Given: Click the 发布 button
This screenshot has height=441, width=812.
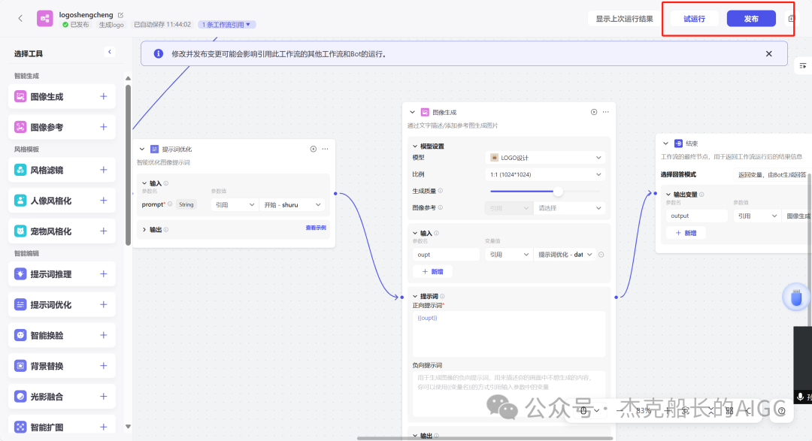Looking at the screenshot, I should click(751, 19).
